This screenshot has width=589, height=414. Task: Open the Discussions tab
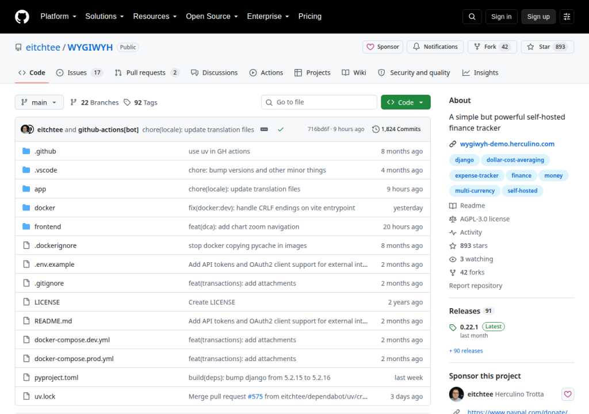[214, 72]
